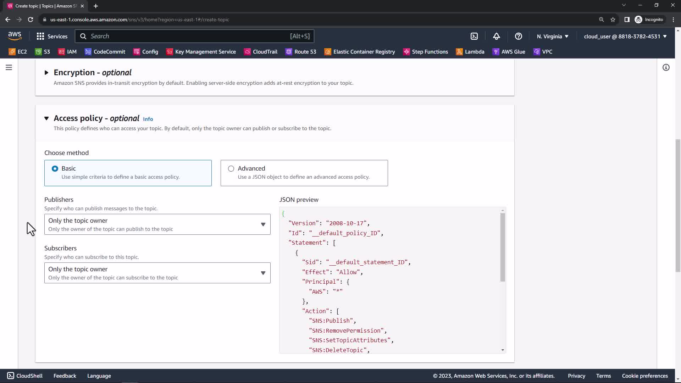The height and width of the screenshot is (383, 681).
Task: Open the Publishers dropdown
Action: (157, 224)
